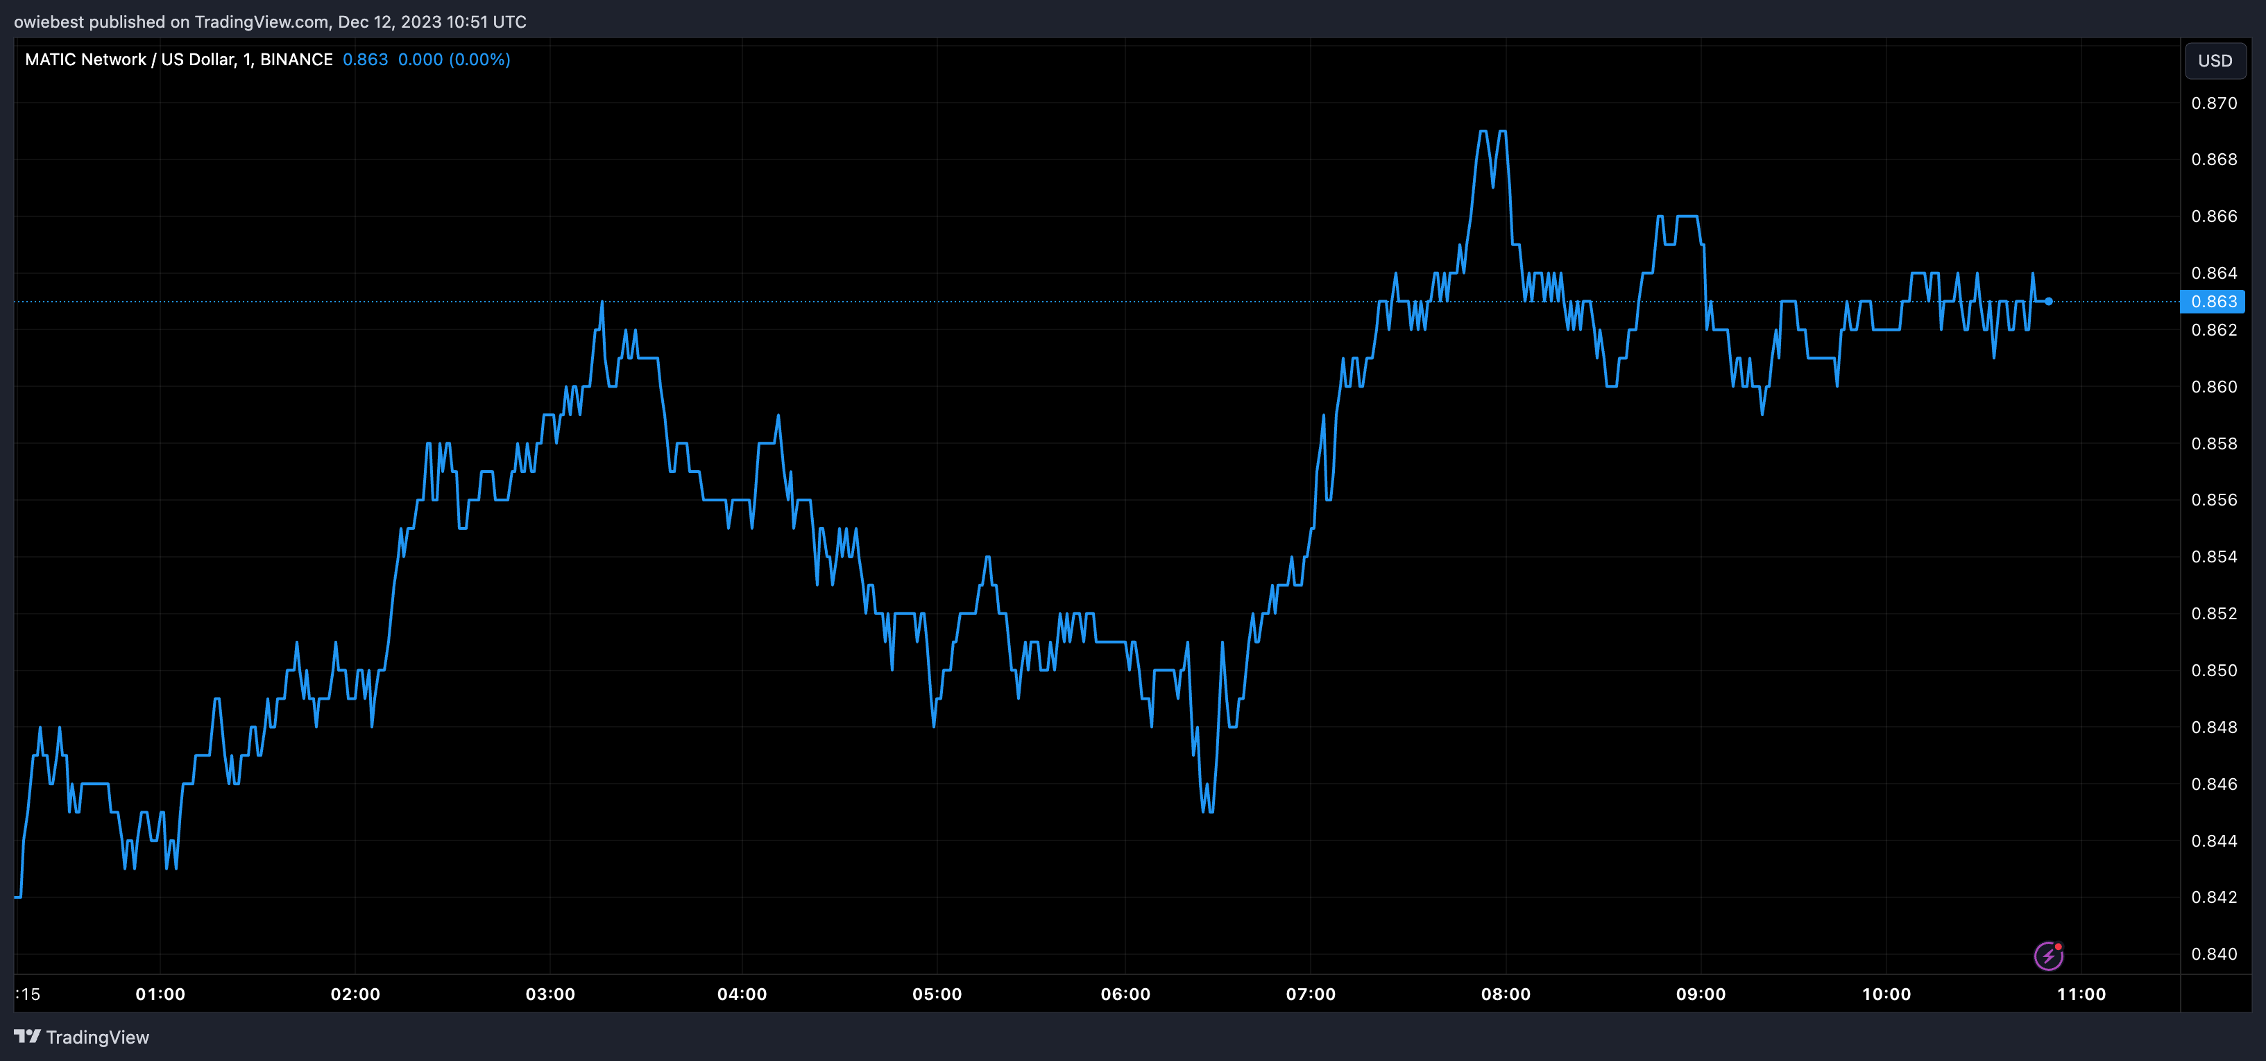Select the 09:00 time axis label

click(x=1701, y=994)
